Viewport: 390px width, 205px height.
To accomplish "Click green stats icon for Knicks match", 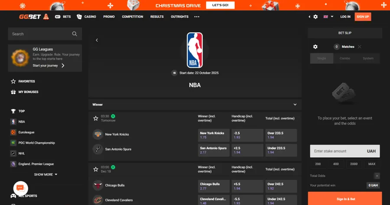I will click(x=113, y=116).
